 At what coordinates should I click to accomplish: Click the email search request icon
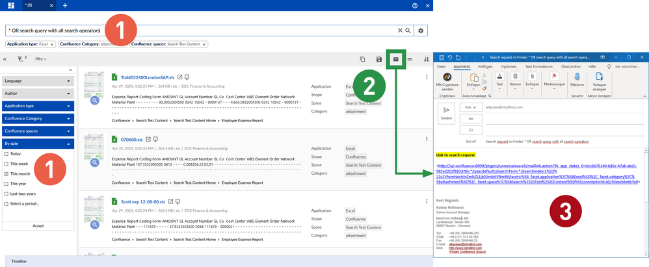point(395,59)
